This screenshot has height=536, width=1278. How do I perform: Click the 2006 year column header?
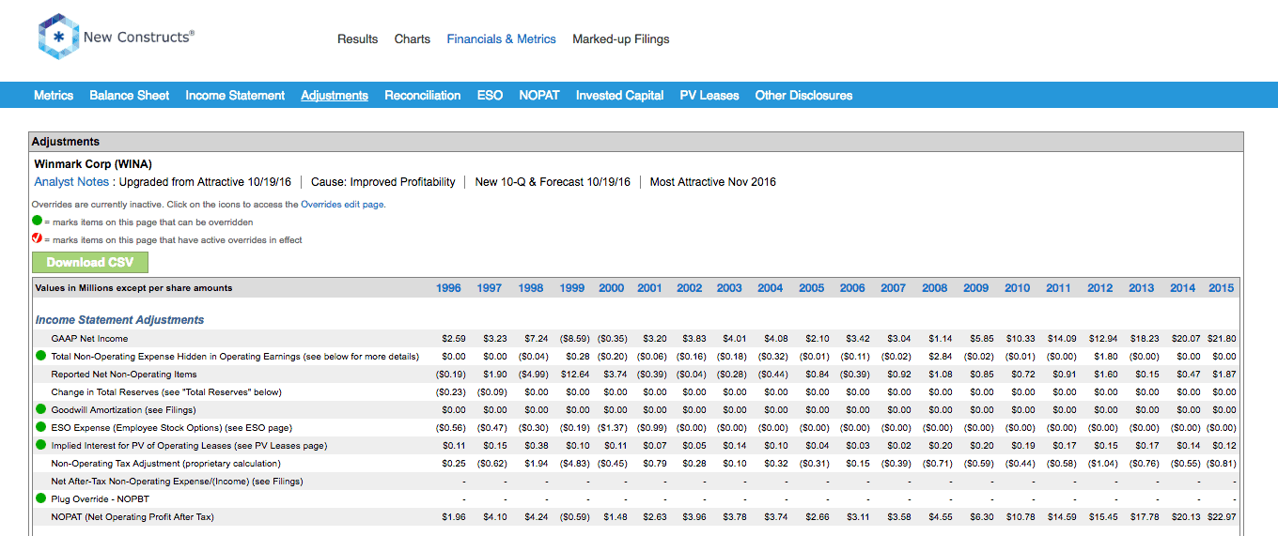click(852, 288)
